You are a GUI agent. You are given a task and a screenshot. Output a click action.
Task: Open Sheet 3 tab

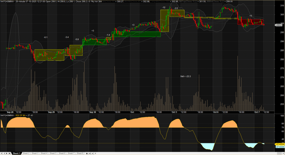pos(35,153)
